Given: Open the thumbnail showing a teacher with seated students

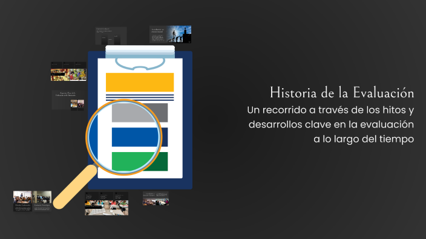Looking at the screenshot, I should (x=22, y=201).
